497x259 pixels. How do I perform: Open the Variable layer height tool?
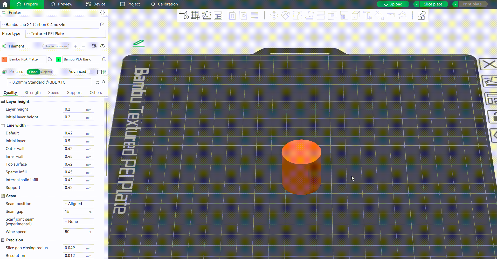[x=255, y=15]
